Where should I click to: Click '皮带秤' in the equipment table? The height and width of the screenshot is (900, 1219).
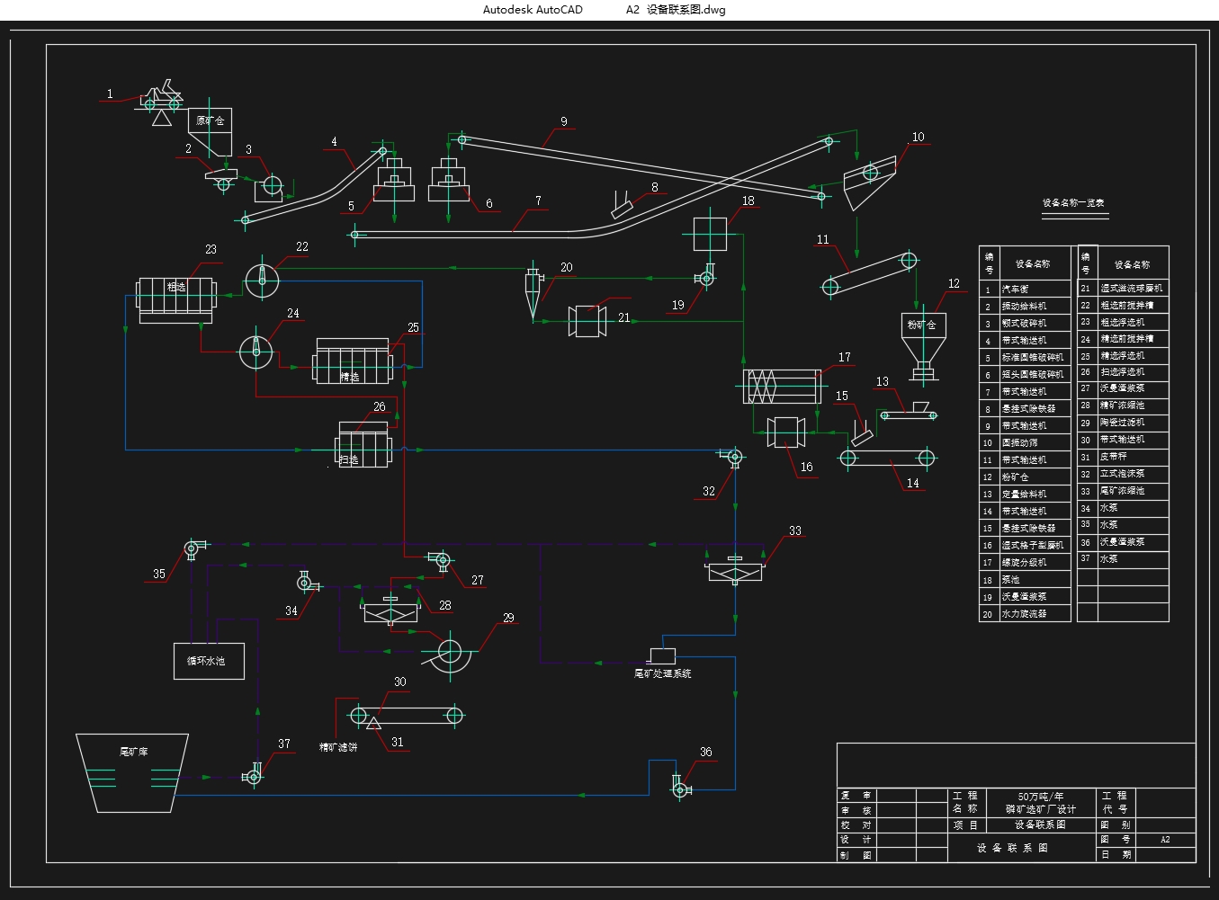point(1114,457)
